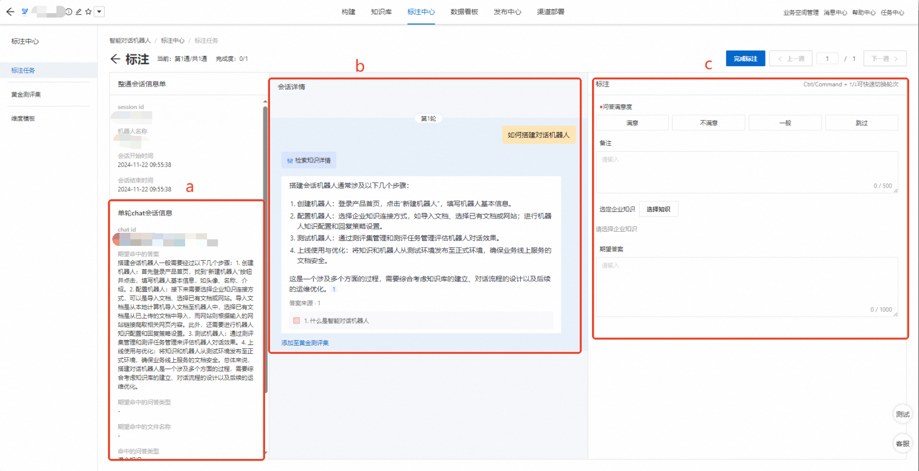Screen dimensions: 919x471
Task: Click the 测试 floating button
Action: point(903,415)
